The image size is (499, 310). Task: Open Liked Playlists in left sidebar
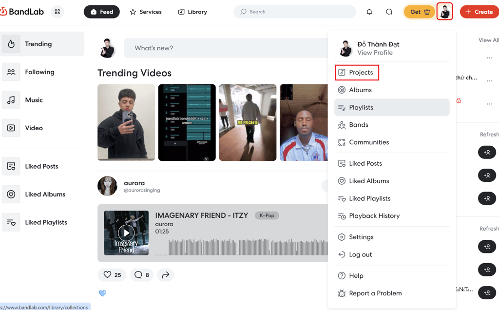[42, 222]
